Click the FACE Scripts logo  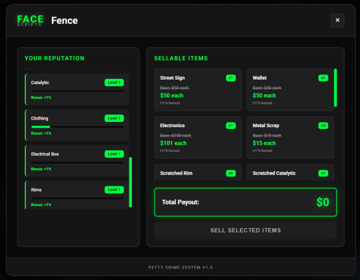coord(30,20)
